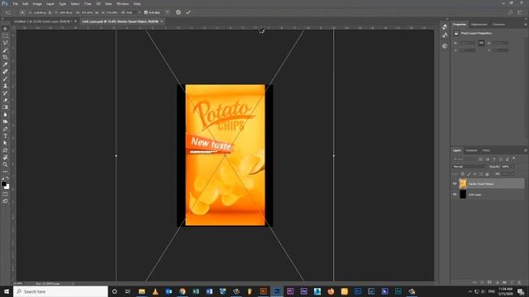Hide the Vector Smart Object layer

point(455,183)
